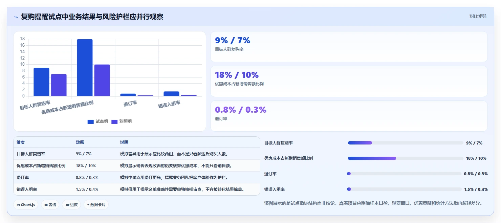Click the 1.5% / 0.4% value beside progress bar

(476, 189)
